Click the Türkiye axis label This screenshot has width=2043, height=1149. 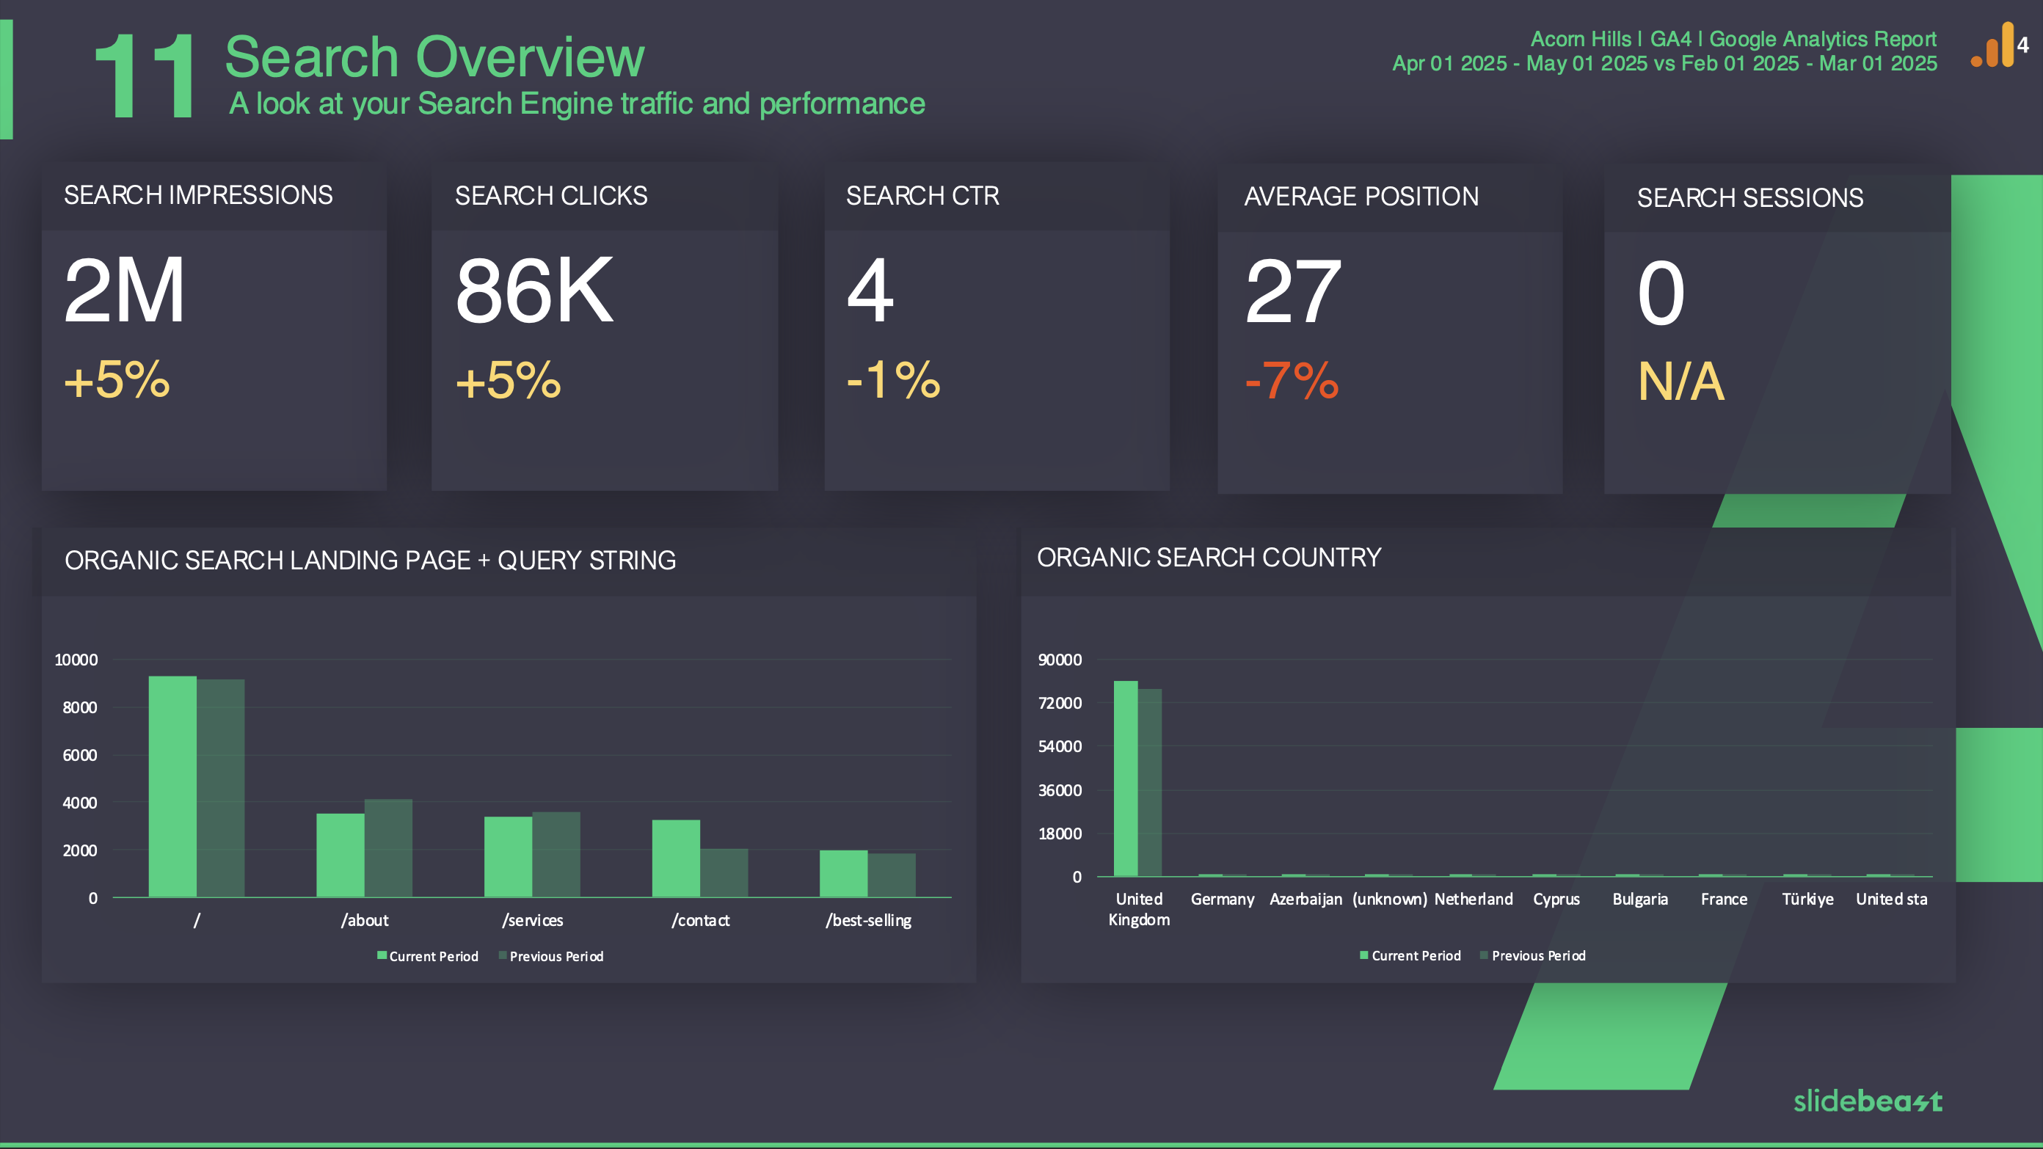click(1807, 900)
